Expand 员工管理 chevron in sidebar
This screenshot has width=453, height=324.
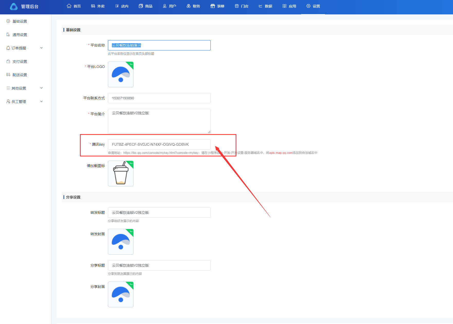click(x=41, y=102)
